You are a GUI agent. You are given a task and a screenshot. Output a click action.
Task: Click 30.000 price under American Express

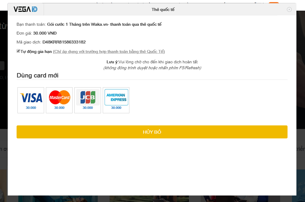pos(116,108)
